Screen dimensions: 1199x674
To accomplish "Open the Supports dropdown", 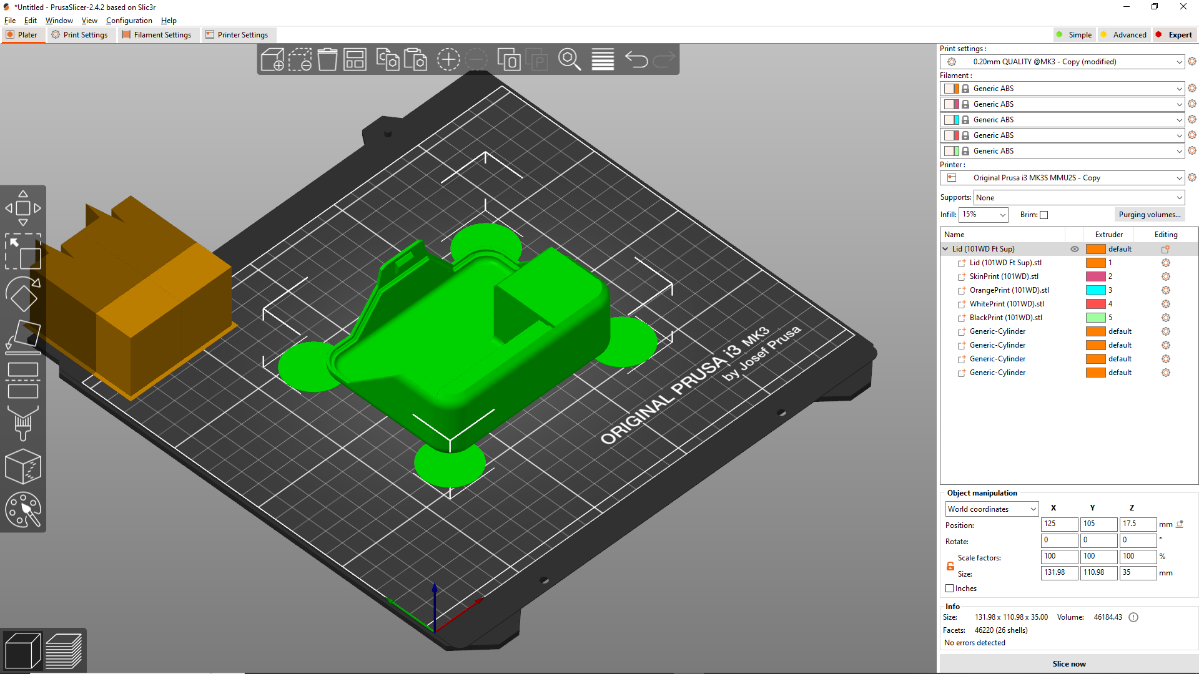I will [1078, 198].
